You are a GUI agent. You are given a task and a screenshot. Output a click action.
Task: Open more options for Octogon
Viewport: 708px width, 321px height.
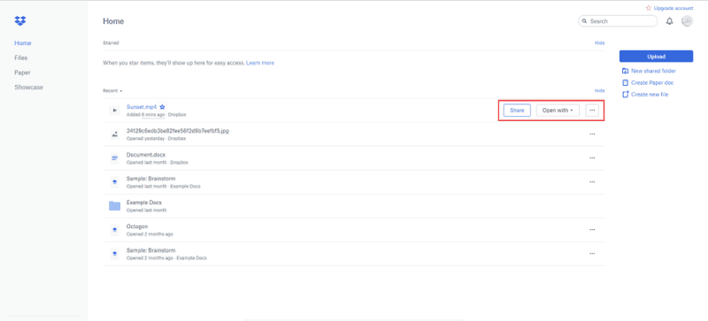(592, 230)
